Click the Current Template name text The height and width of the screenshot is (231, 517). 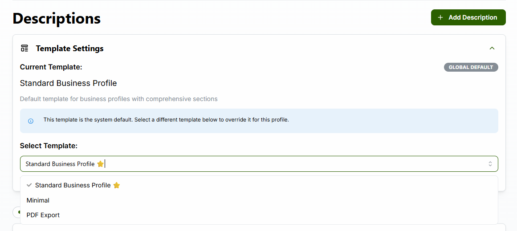[x=68, y=83]
